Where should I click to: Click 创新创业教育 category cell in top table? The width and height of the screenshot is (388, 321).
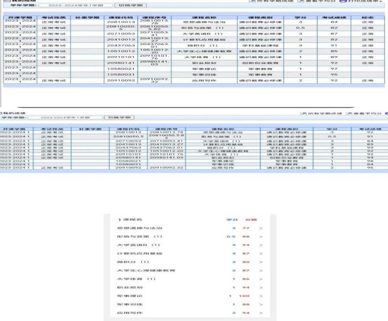point(260,63)
